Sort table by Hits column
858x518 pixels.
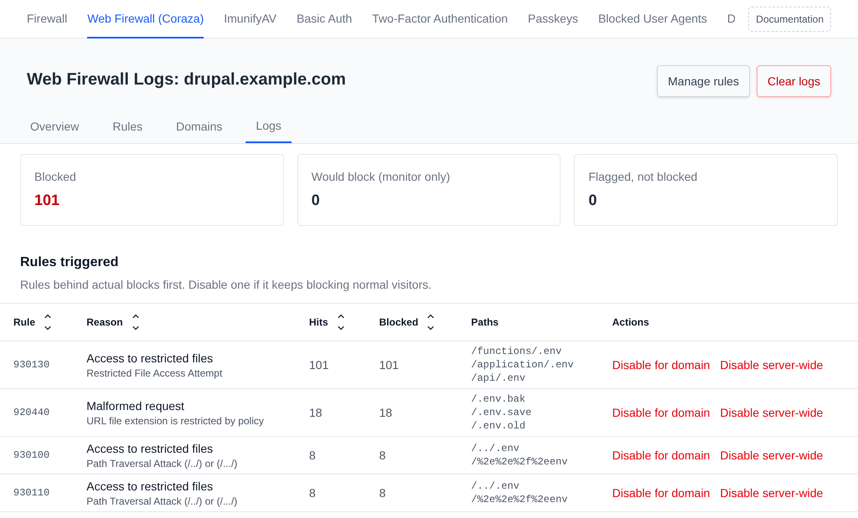click(327, 322)
